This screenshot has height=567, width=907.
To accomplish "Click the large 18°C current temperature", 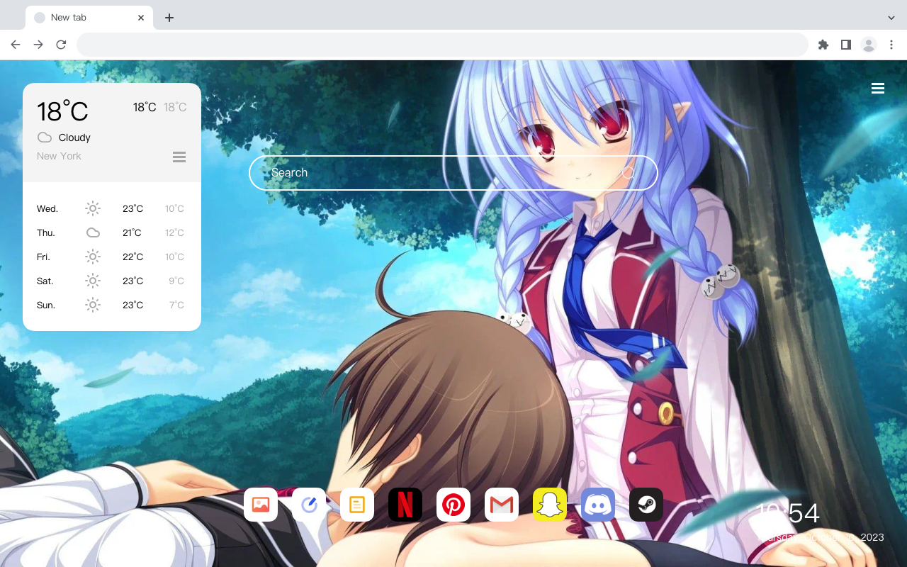I will pyautogui.click(x=62, y=111).
